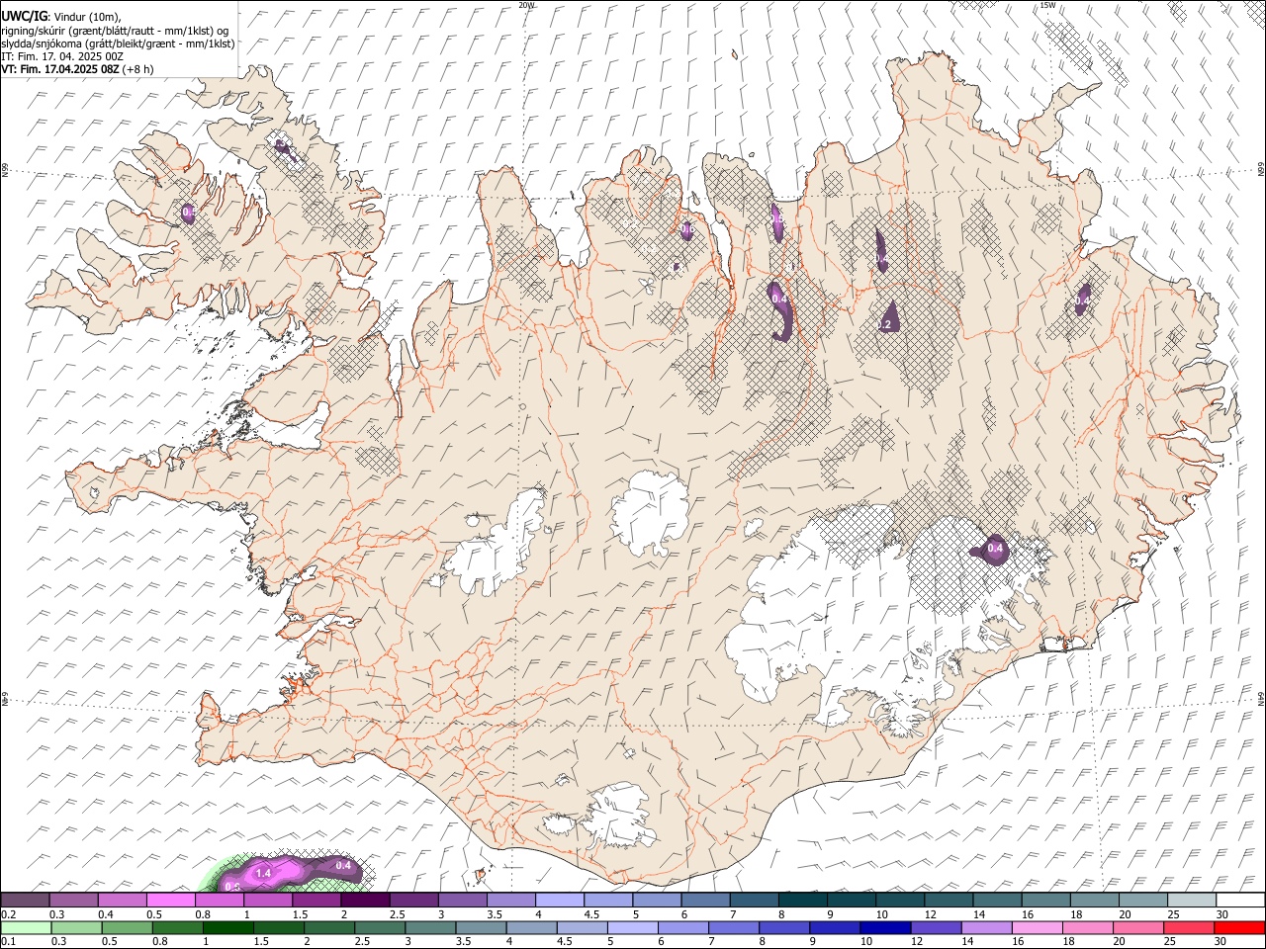Pick the white swatch ending the snow scale
This screenshot has width=1266, height=949.
click(1240, 900)
